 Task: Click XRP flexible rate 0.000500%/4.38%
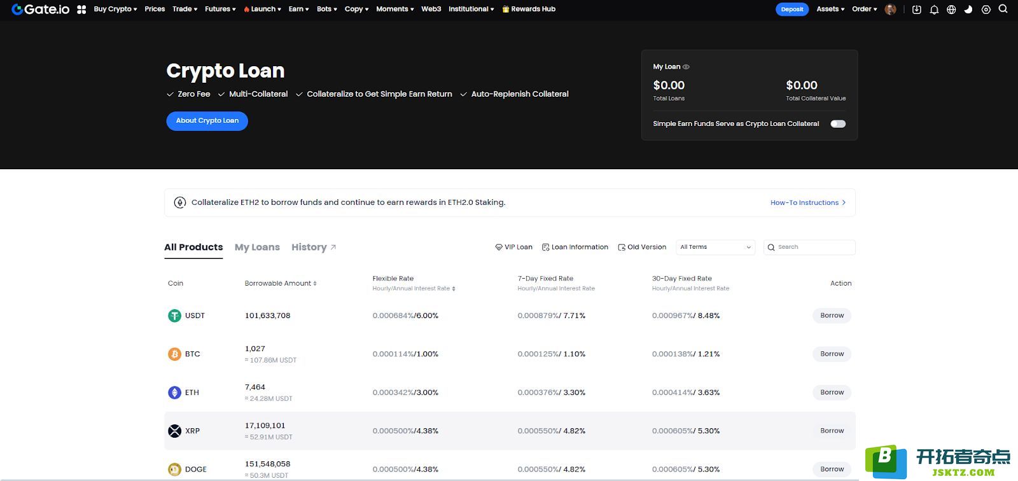[405, 431]
